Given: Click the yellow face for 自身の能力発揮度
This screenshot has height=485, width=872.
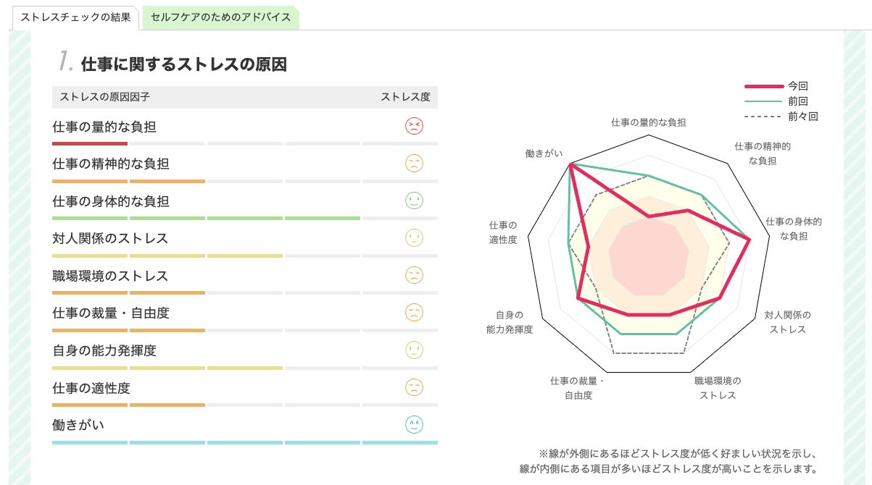Looking at the screenshot, I should 414,350.
